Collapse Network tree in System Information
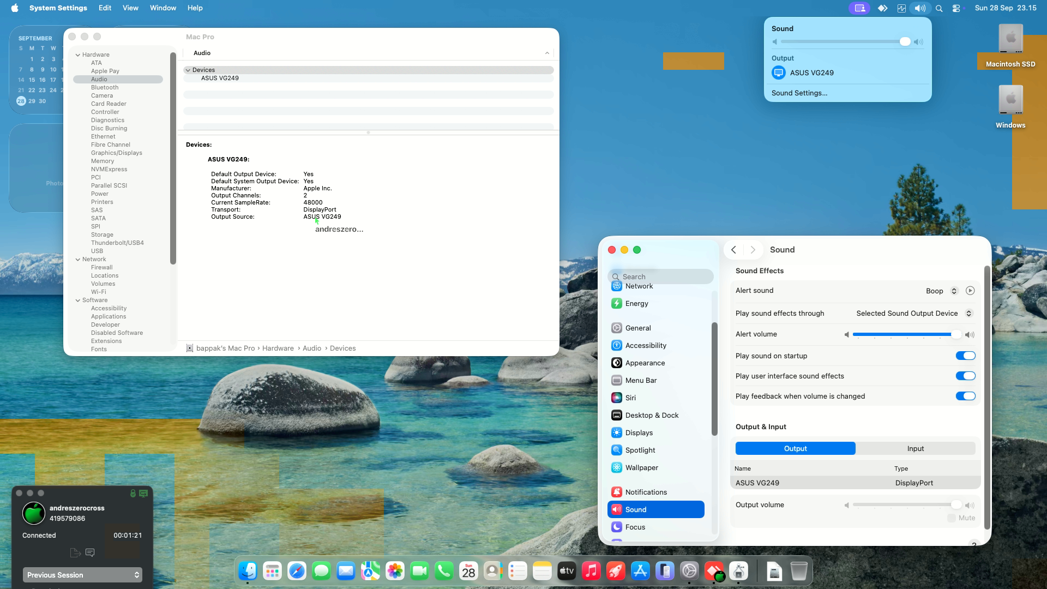This screenshot has height=589, width=1047. point(78,259)
